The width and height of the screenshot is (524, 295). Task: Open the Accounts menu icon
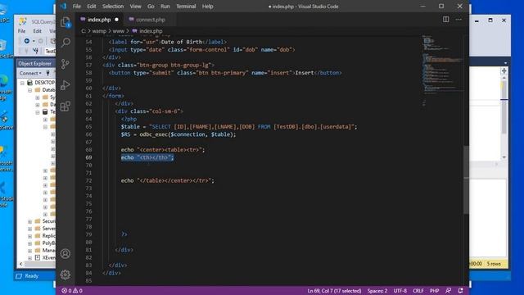(x=65, y=253)
